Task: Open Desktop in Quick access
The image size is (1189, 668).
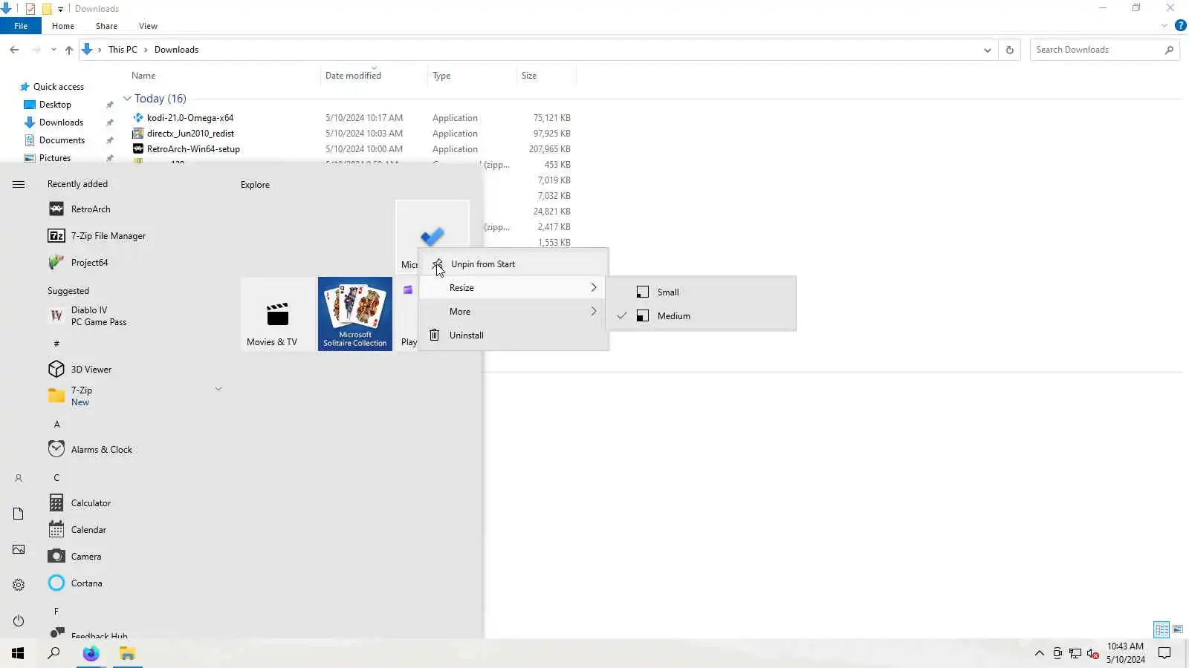Action: click(55, 105)
